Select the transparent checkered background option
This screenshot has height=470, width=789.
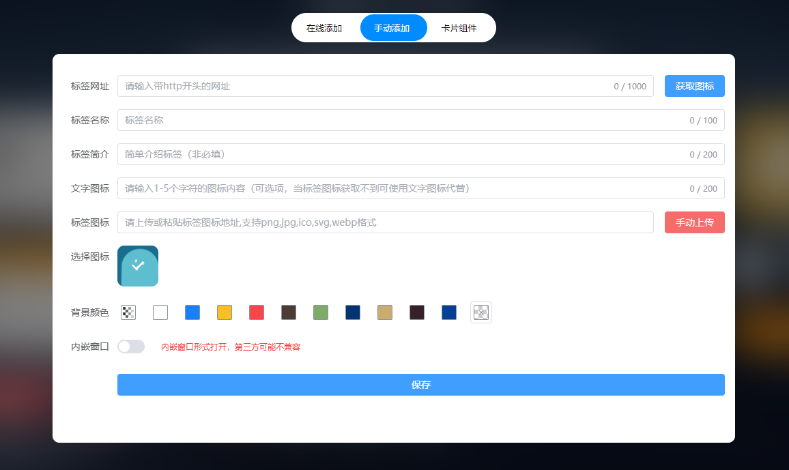coord(128,312)
